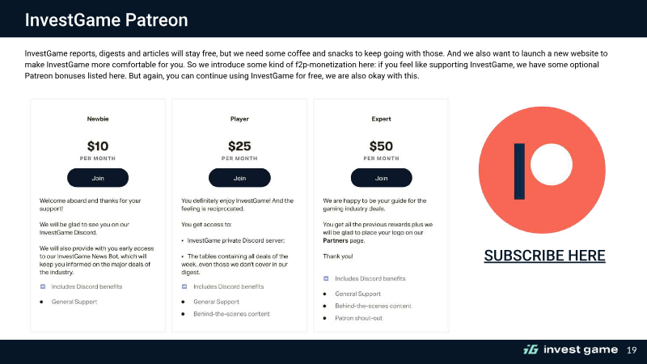The height and width of the screenshot is (364, 647).
Task: Click the Newbie tier title
Action: [x=98, y=119]
